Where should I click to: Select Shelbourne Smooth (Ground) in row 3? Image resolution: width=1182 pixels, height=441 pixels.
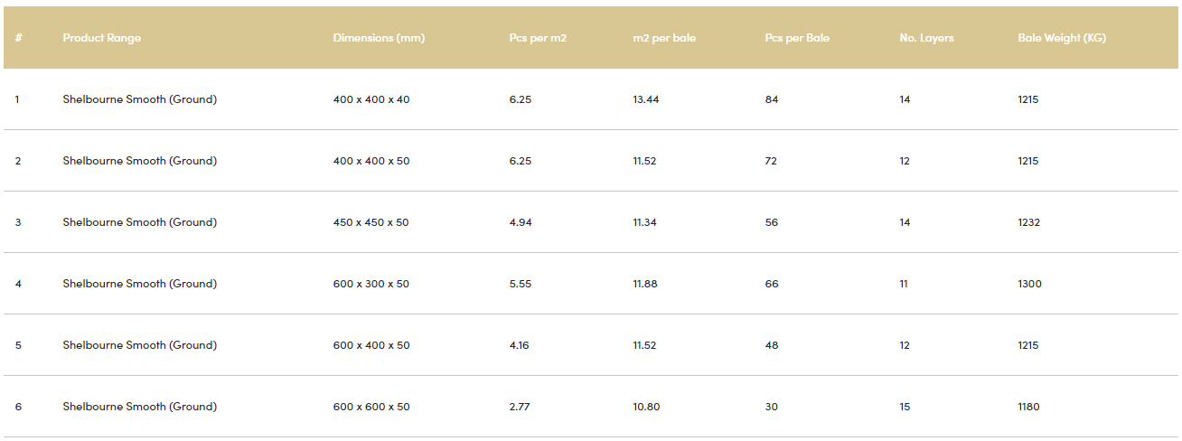[x=140, y=222]
